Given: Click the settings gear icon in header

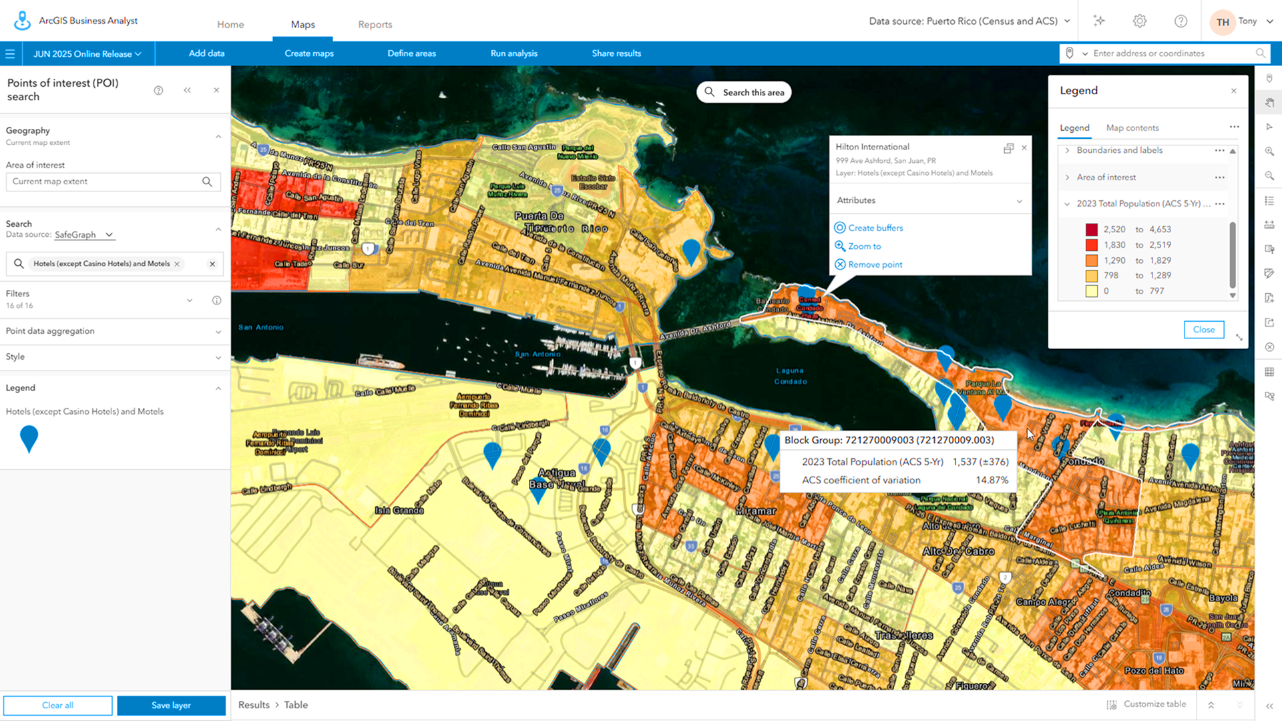Looking at the screenshot, I should tap(1140, 21).
